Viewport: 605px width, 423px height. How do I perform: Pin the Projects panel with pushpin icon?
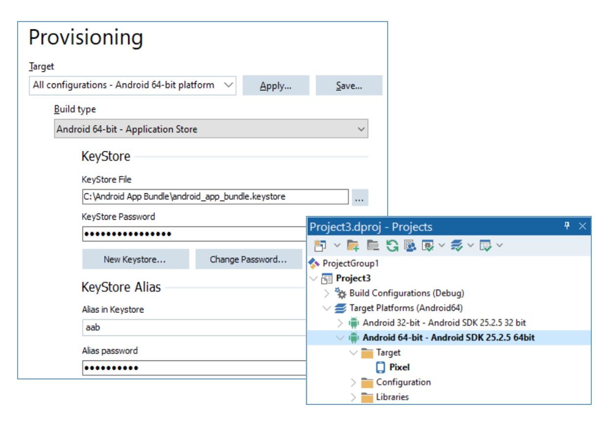coord(567,226)
